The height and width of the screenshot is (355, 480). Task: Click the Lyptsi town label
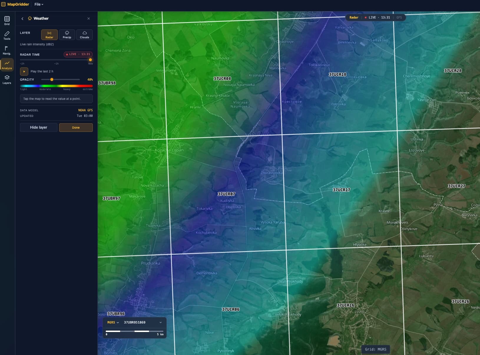click(360, 311)
